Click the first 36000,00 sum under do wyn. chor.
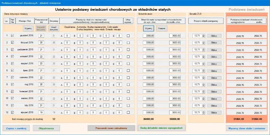The height and width of the screenshot is (135, 270). [x=148, y=119]
